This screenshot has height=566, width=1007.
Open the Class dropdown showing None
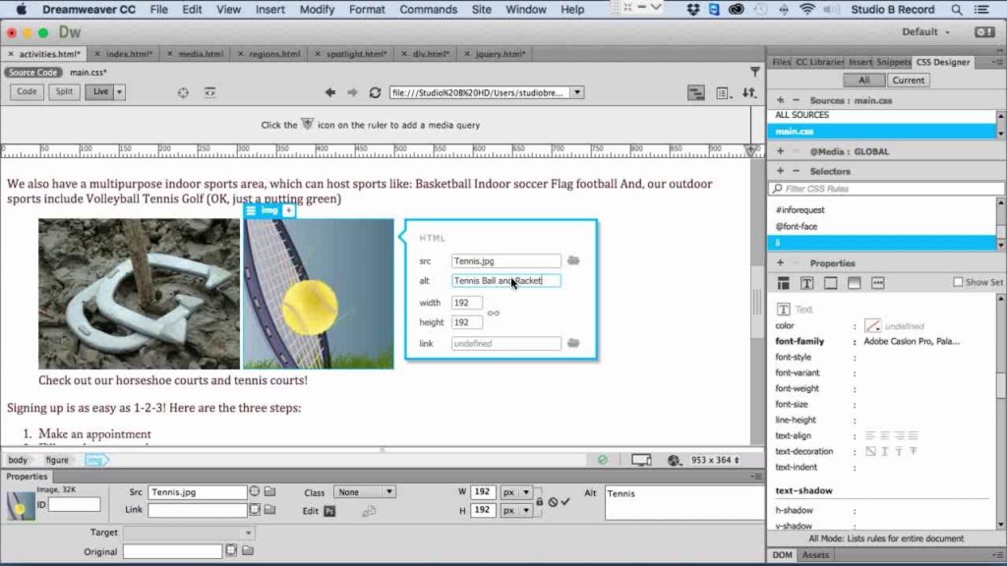point(365,492)
